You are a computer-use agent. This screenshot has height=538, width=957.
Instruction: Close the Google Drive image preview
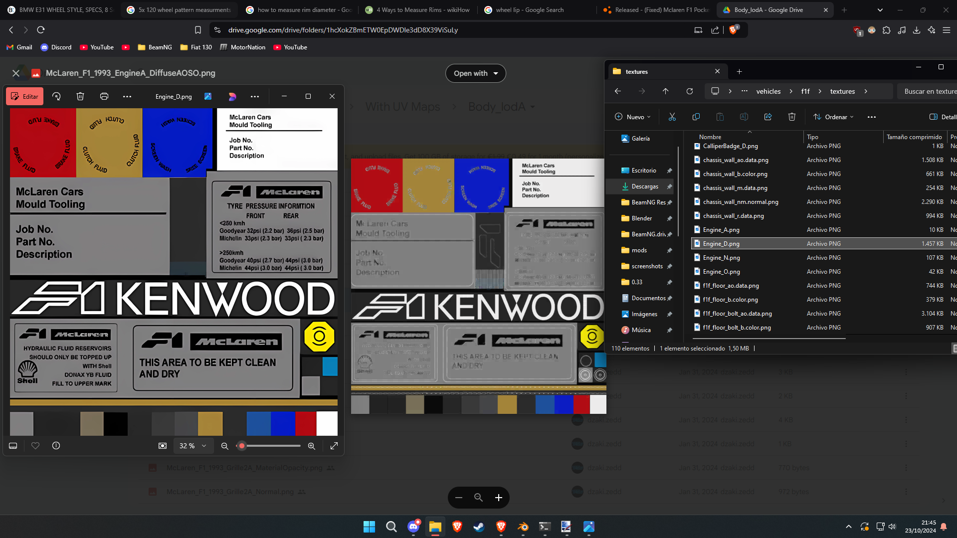point(16,73)
